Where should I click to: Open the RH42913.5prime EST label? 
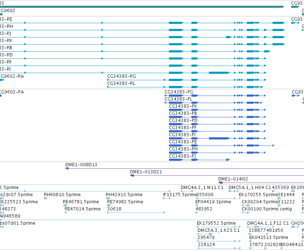tap(124, 195)
